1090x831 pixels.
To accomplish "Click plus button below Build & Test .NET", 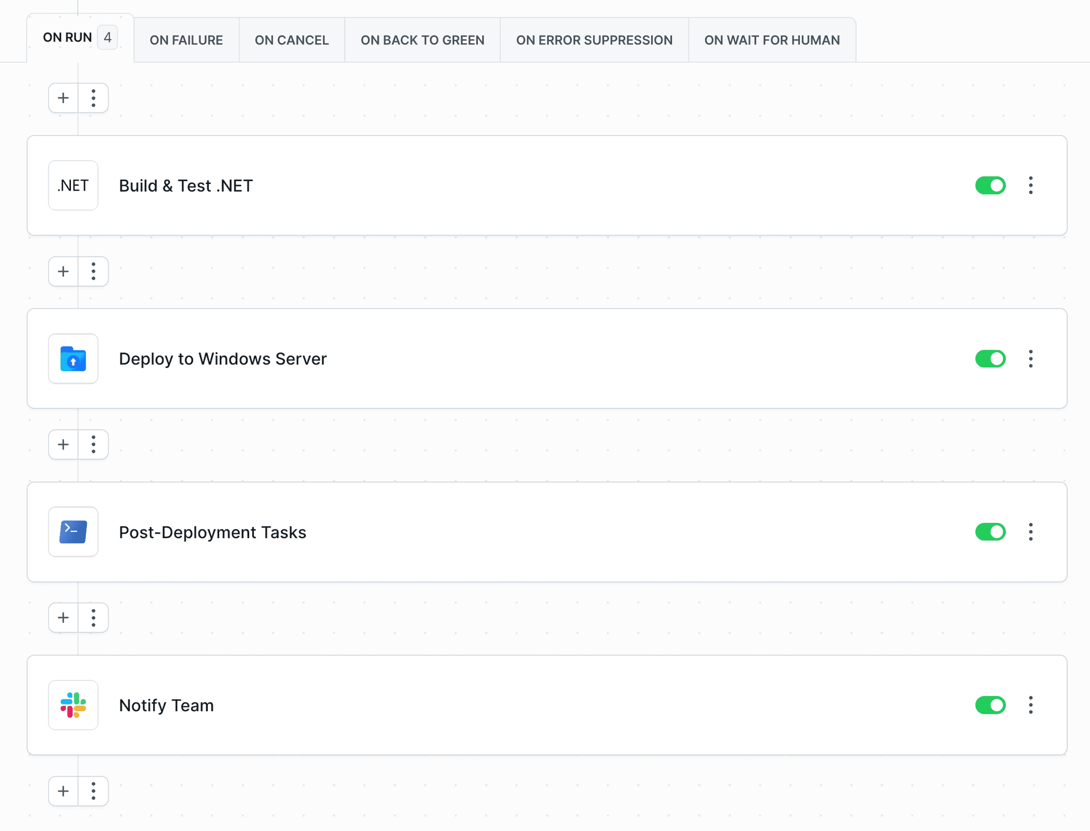I will pyautogui.click(x=64, y=271).
